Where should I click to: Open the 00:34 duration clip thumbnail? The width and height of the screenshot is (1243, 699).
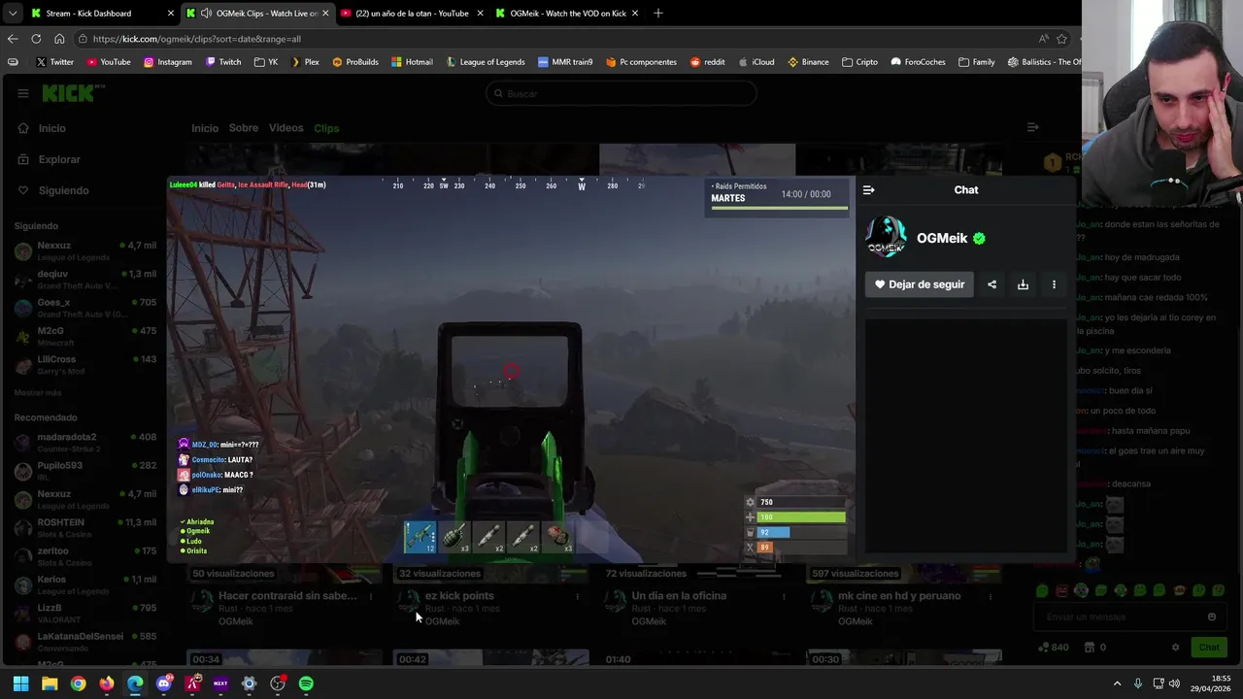pos(286,658)
